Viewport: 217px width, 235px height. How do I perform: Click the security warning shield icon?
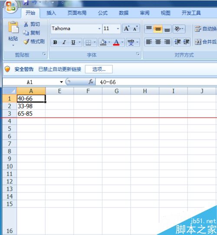[x=7, y=69]
